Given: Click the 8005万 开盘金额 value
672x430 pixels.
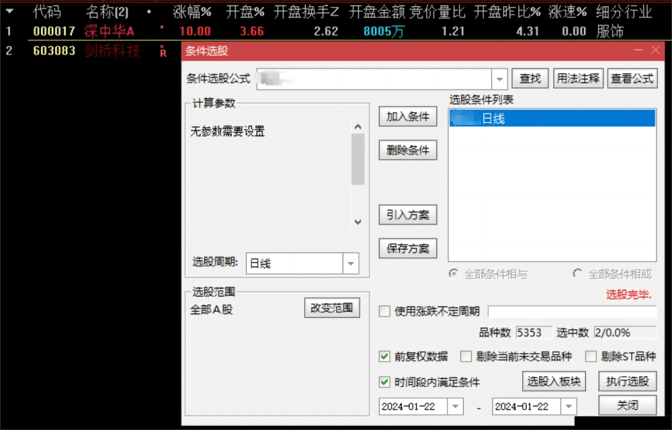Looking at the screenshot, I should tap(384, 32).
